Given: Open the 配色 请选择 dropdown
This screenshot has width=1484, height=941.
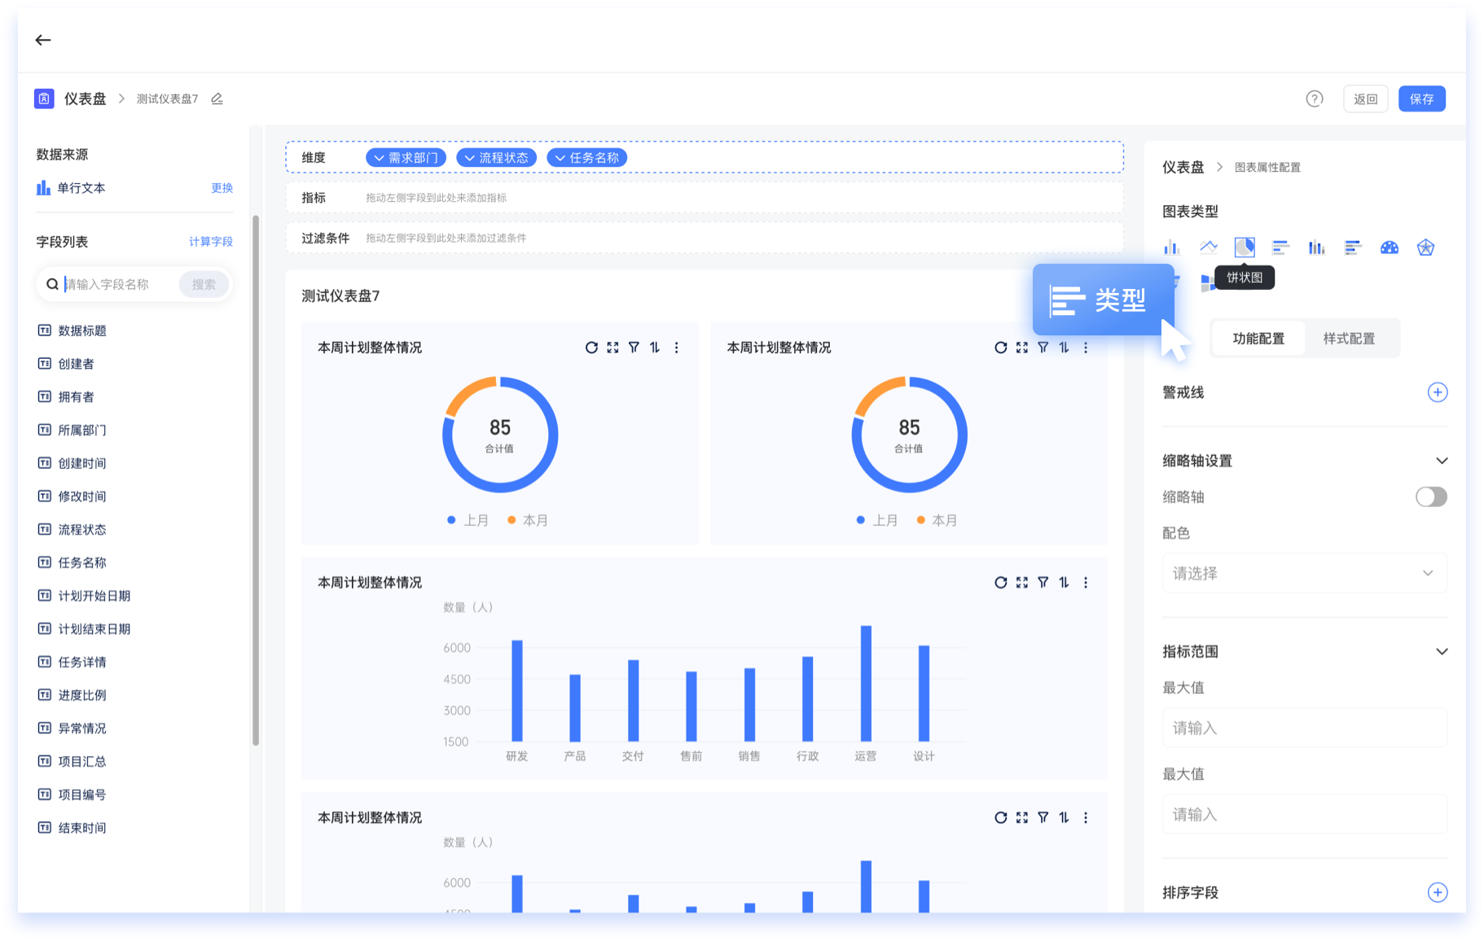Looking at the screenshot, I should 1303,573.
